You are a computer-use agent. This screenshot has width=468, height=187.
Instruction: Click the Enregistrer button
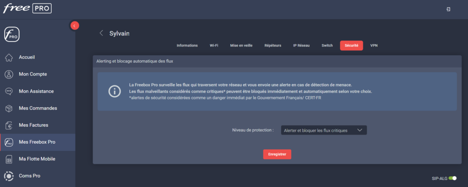click(277, 154)
